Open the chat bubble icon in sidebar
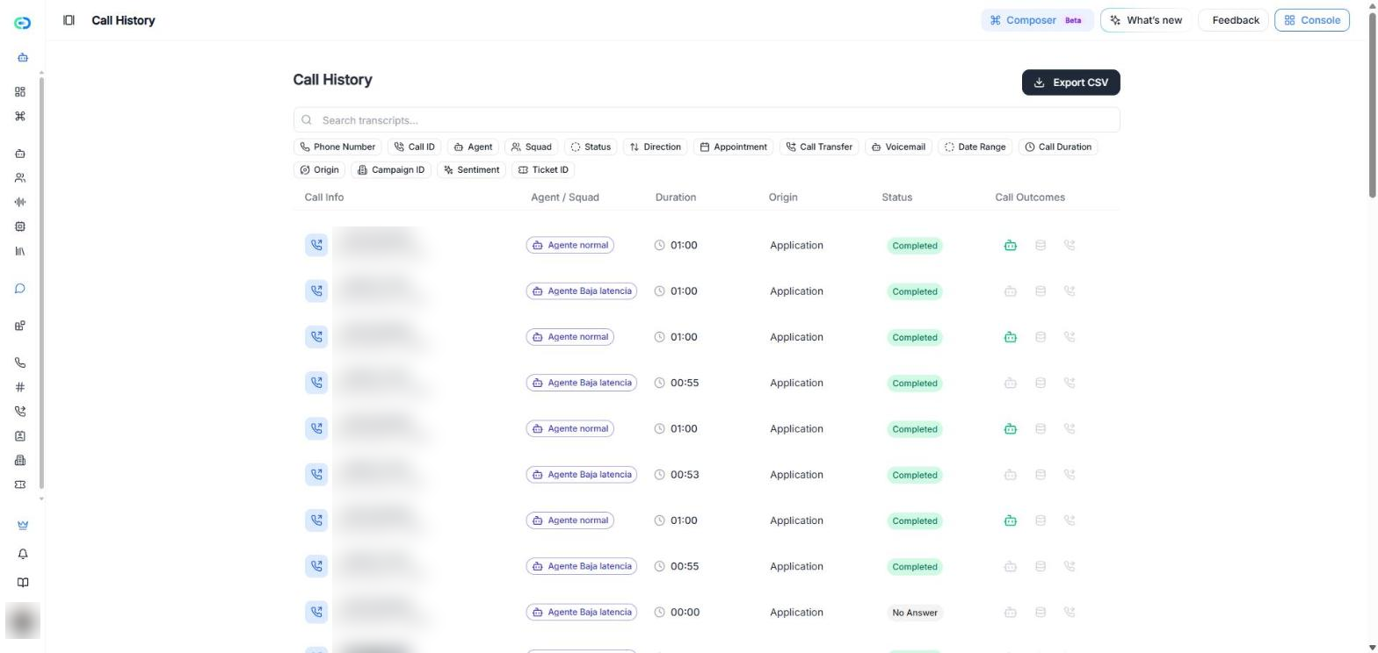Screen dimensions: 1378x653 (20, 289)
